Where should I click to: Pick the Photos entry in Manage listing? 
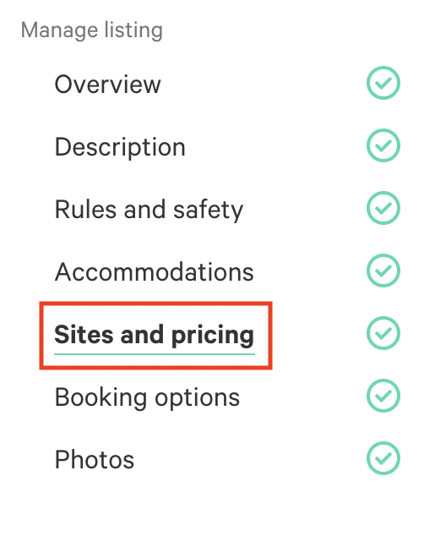click(x=95, y=460)
